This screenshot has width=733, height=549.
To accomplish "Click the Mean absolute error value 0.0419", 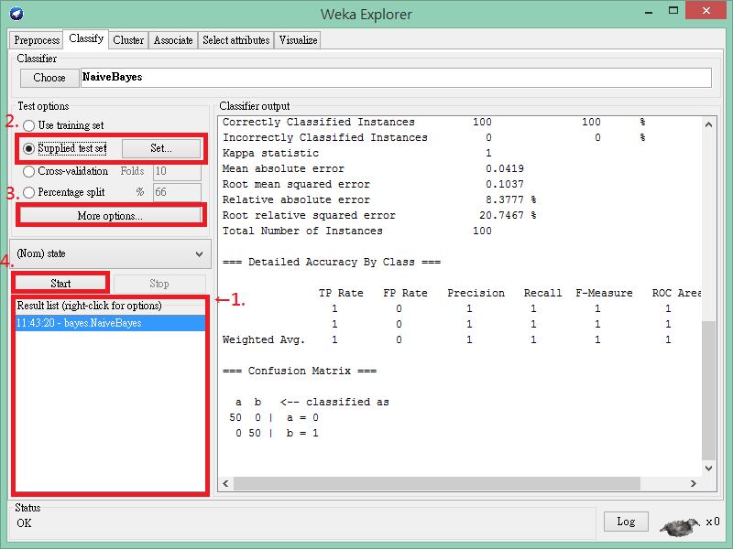I will pos(505,168).
